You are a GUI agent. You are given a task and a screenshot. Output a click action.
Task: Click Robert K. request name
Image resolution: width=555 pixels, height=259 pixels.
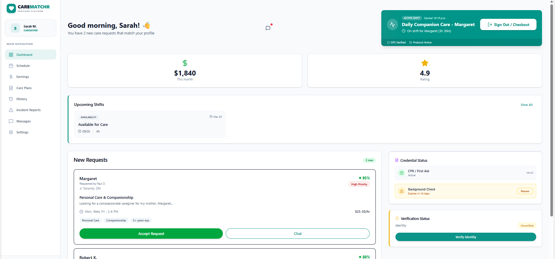[x=88, y=257]
